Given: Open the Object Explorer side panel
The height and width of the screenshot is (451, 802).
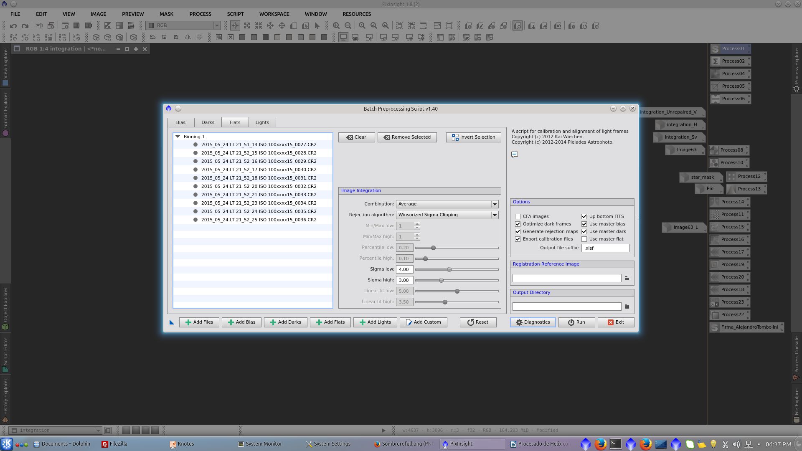Looking at the screenshot, I should pos(5,309).
